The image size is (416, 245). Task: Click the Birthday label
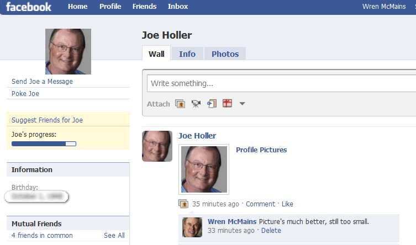tap(25, 187)
